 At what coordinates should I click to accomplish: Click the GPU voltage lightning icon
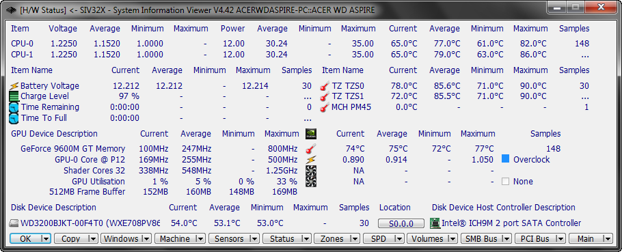click(311, 159)
